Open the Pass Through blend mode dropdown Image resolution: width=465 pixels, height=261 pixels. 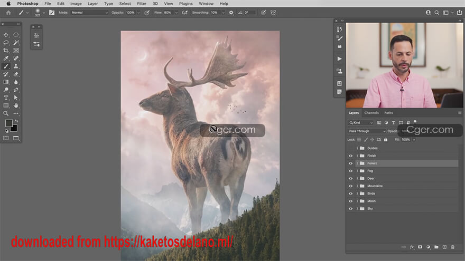[367, 131]
